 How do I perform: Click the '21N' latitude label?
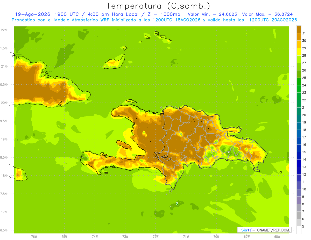pos(4,66)
